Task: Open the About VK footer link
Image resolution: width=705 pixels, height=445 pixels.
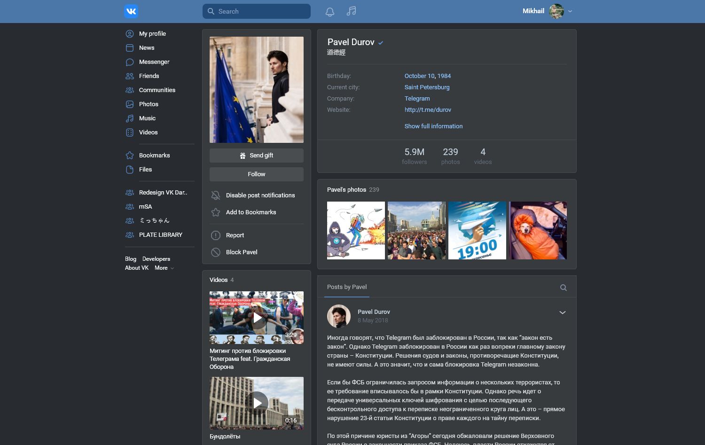Action: tap(137, 268)
